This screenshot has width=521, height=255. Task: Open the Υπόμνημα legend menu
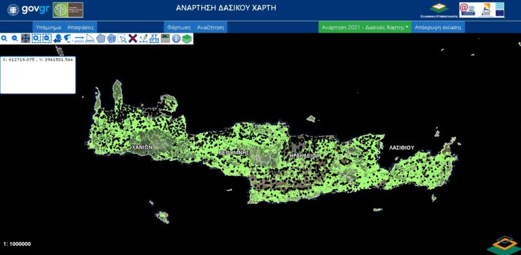pos(48,27)
